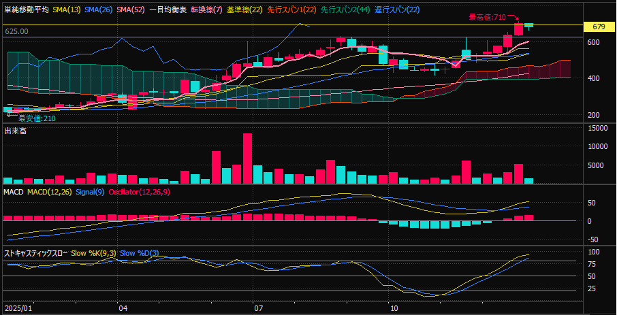Click the 出来高 volume panel title
The width and height of the screenshot is (617, 315).
[x=16, y=130]
